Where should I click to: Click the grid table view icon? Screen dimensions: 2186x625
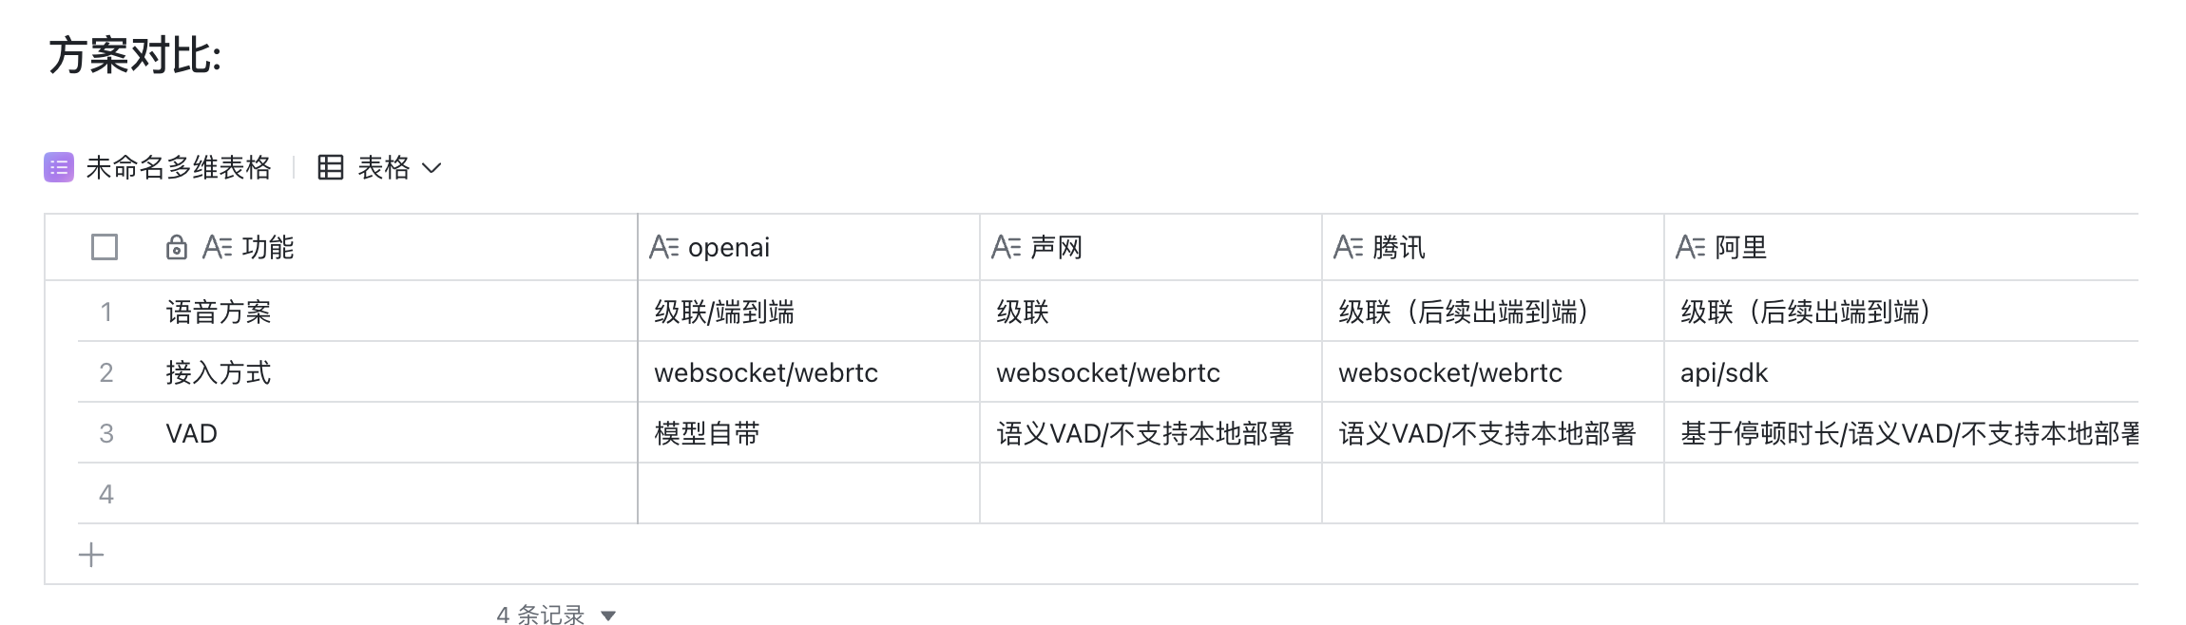[330, 168]
